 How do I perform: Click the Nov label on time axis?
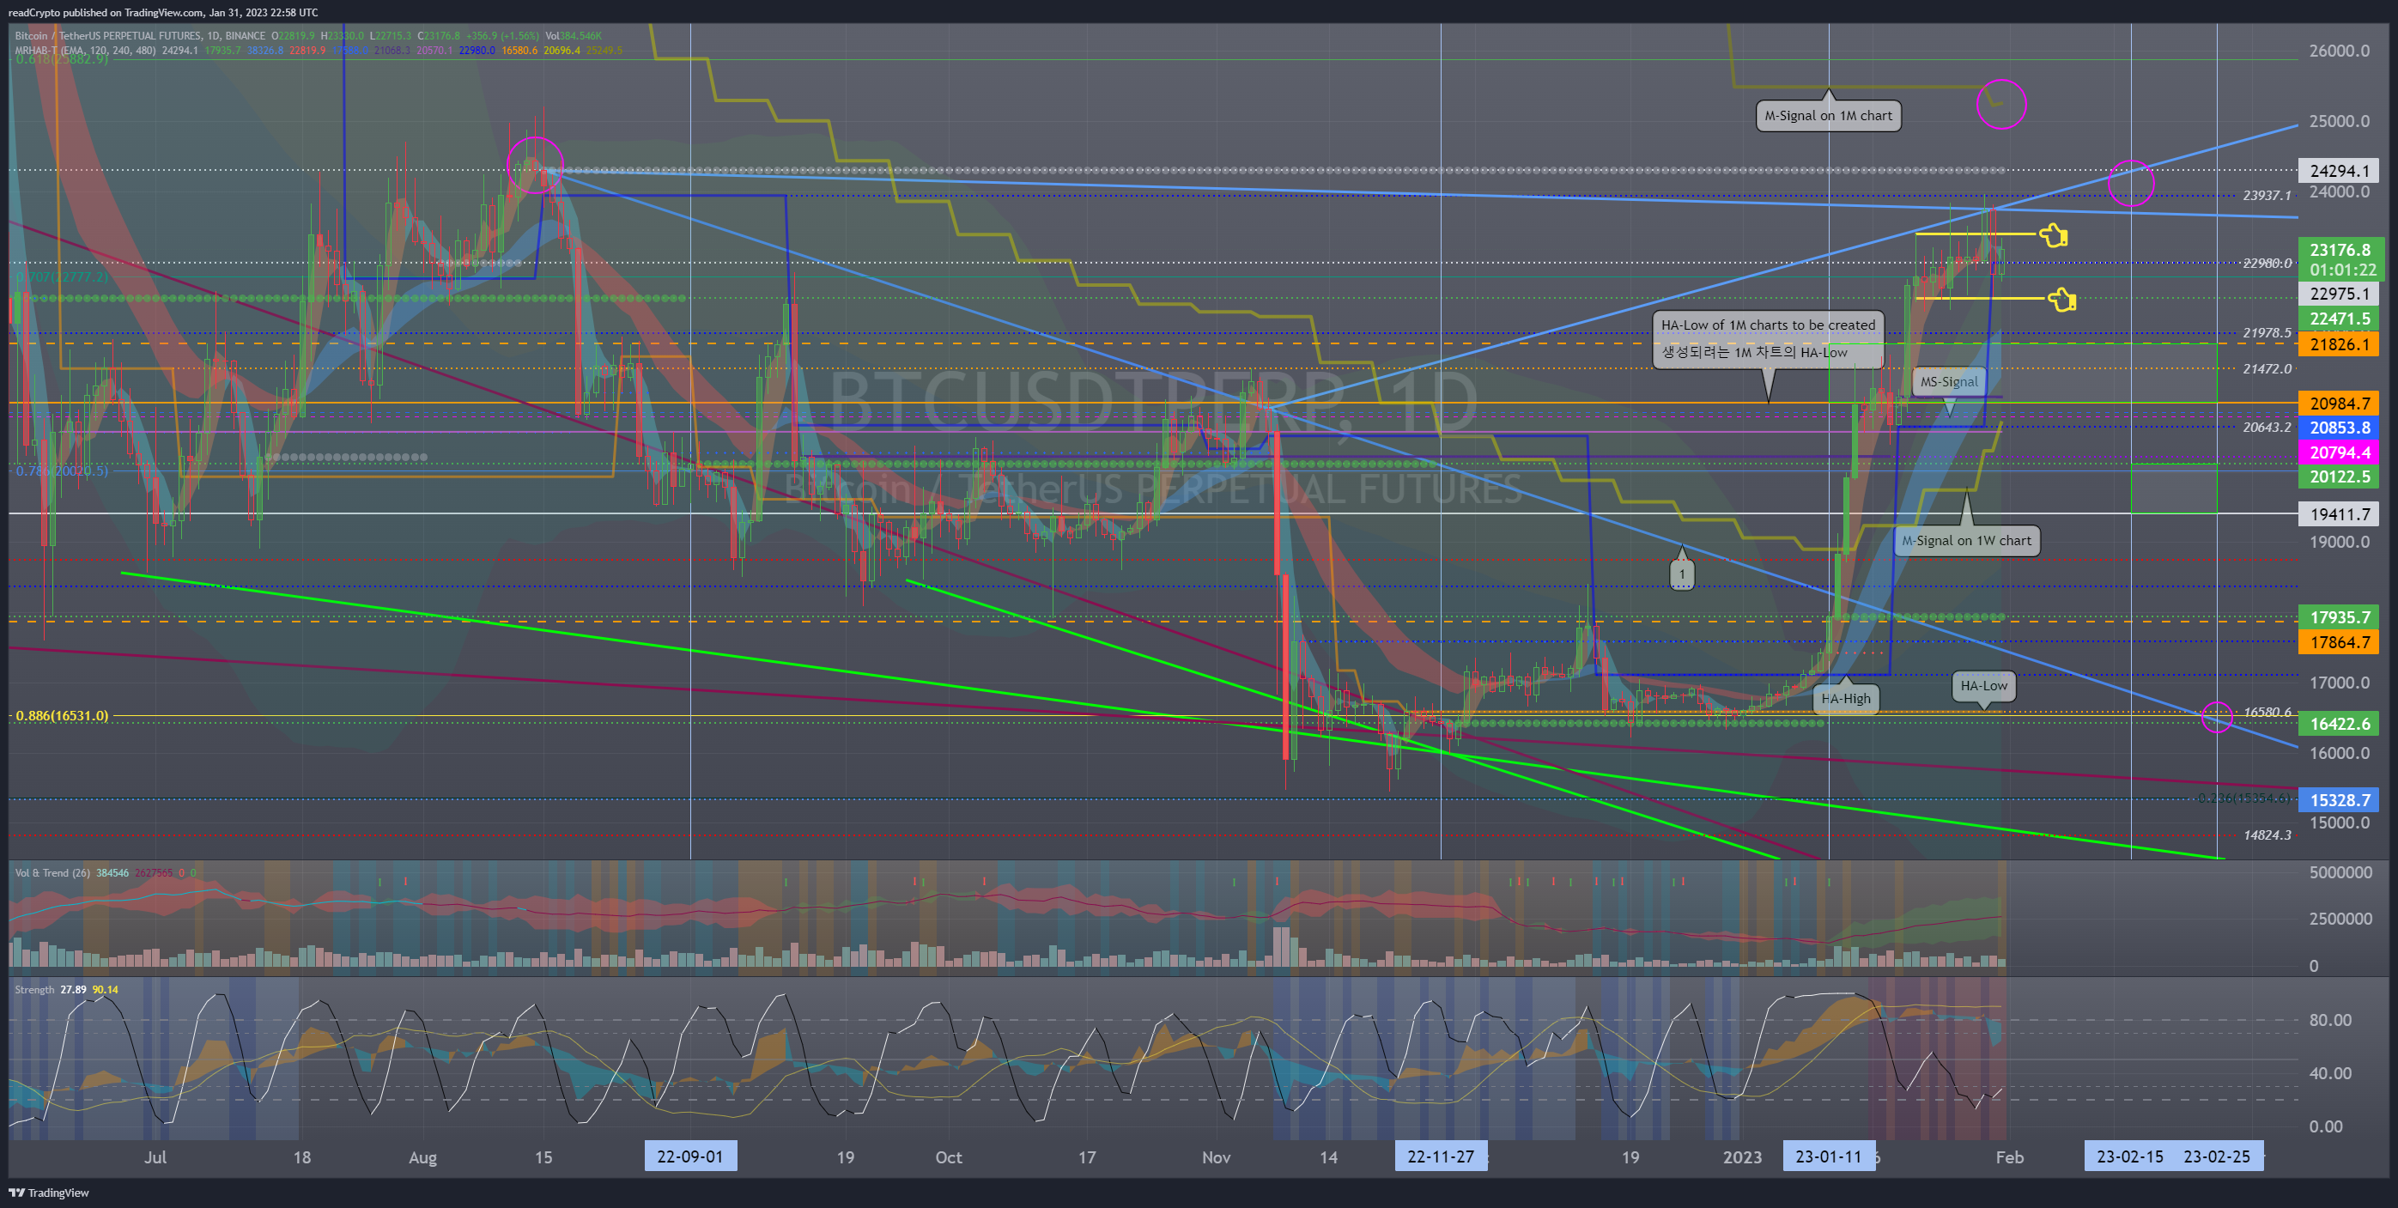click(1216, 1156)
